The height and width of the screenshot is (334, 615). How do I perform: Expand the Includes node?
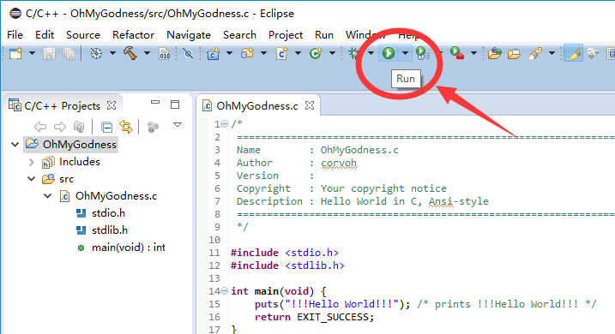(32, 162)
